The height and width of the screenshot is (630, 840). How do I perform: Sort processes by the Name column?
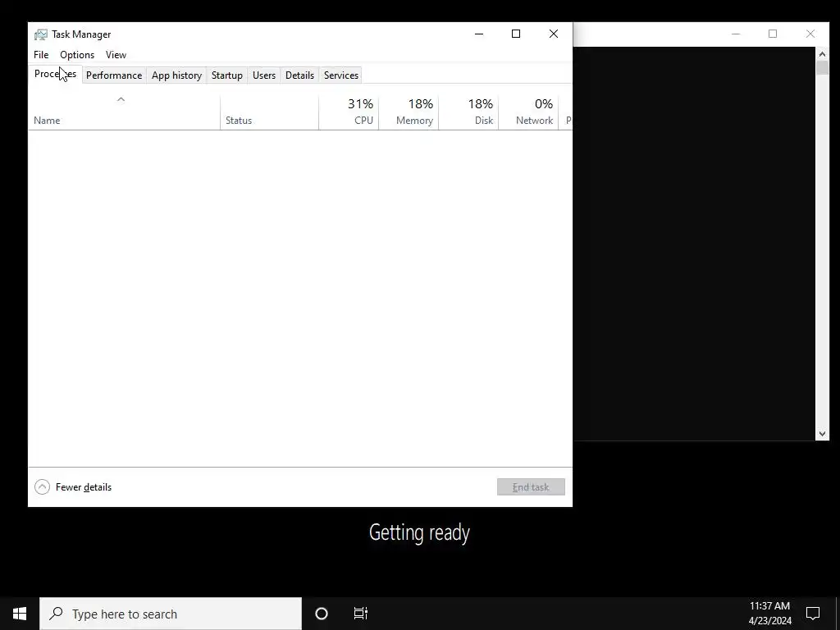pos(125,112)
